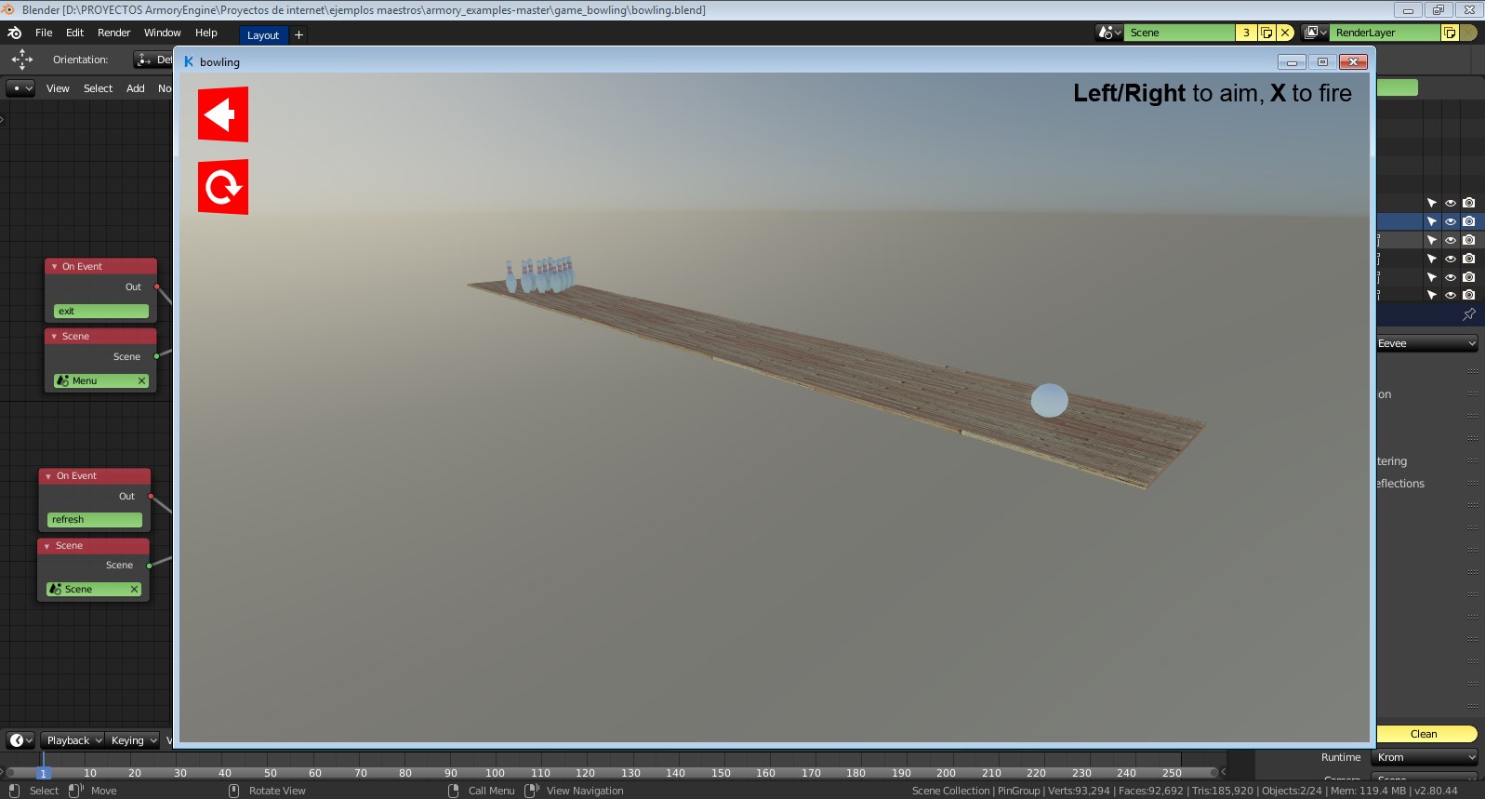Delete the scene with the X icon
The height and width of the screenshot is (799, 1485).
(x=1285, y=33)
